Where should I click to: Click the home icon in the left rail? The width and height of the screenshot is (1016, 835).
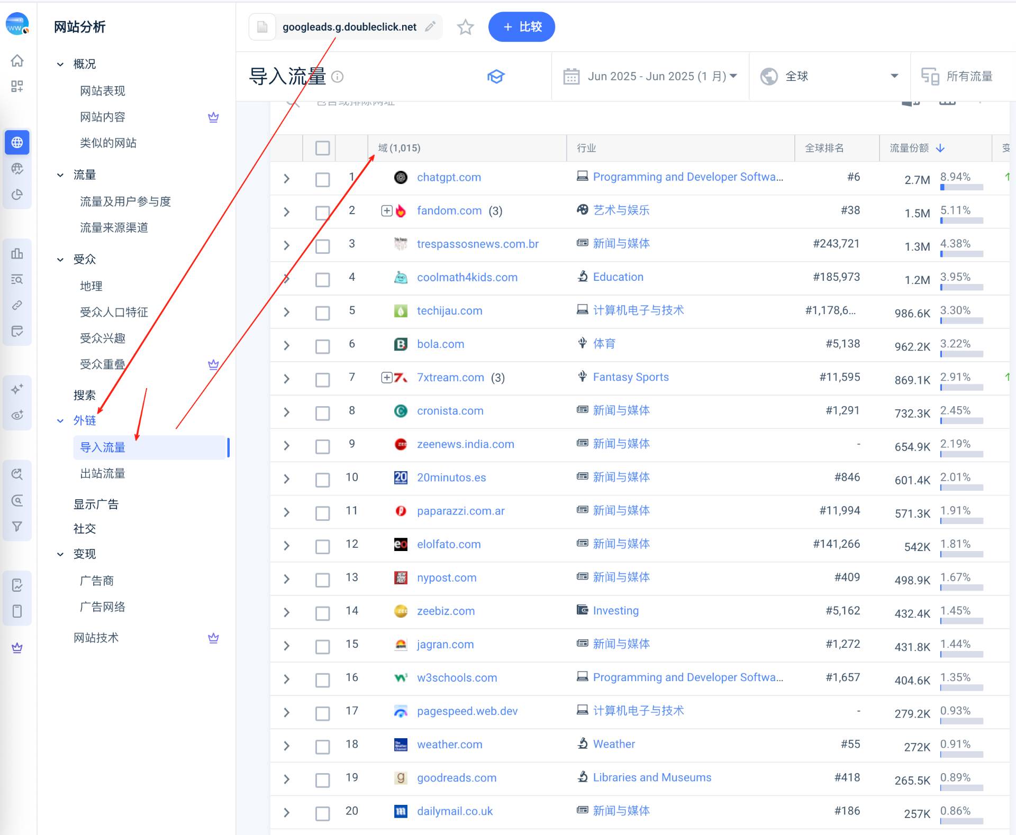coord(17,61)
